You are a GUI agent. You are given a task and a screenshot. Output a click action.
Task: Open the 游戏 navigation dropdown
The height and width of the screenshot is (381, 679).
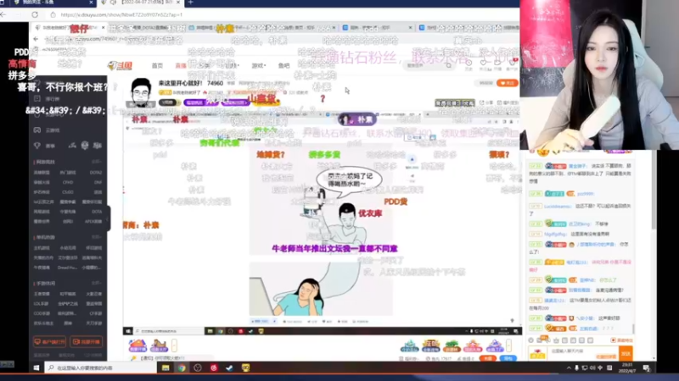pyautogui.click(x=259, y=66)
